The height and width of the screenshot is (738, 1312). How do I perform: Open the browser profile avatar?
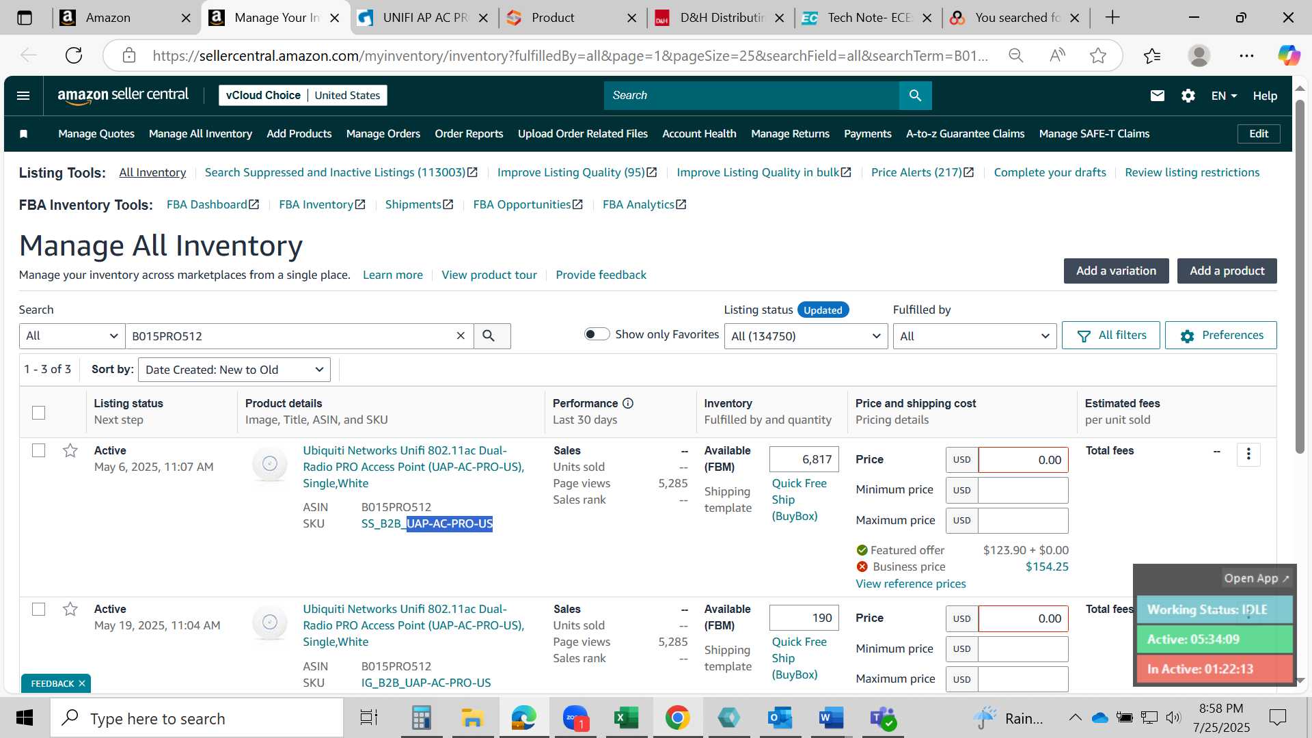point(1199,55)
